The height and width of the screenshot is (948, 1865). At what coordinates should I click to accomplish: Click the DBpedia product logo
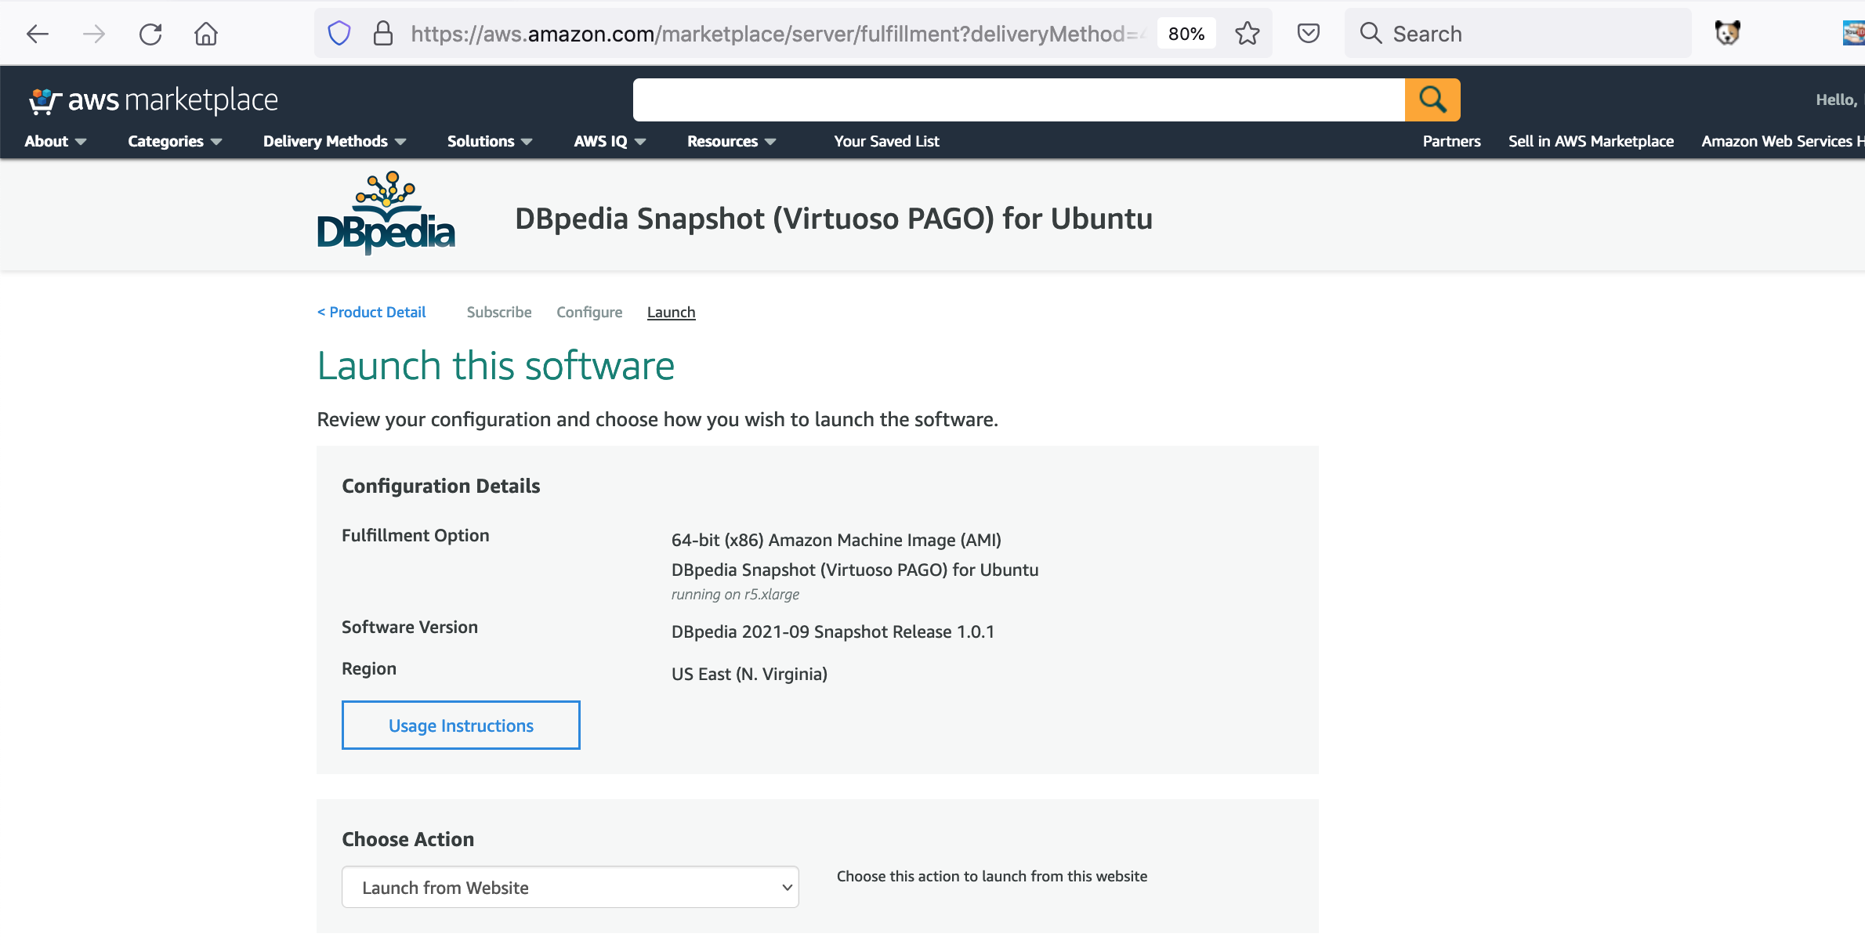(x=386, y=213)
